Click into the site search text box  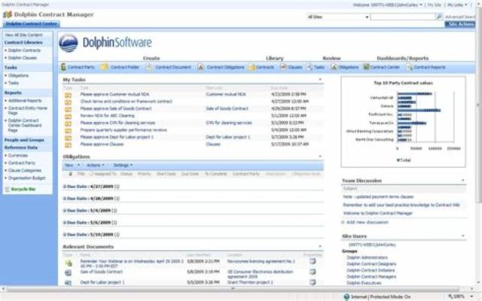tap(403, 17)
